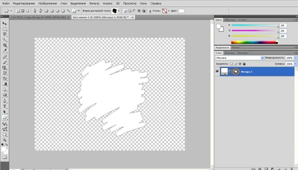The image size is (298, 170).
Task: Open geometry options arrow beside Custom Shape
Action: click(79, 11)
